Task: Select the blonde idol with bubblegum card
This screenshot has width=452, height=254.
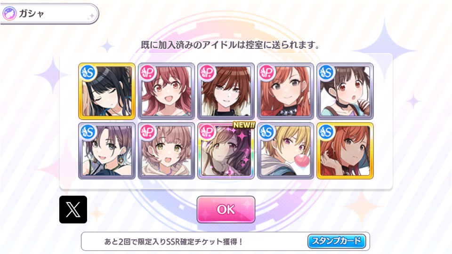Action: tap(285, 151)
